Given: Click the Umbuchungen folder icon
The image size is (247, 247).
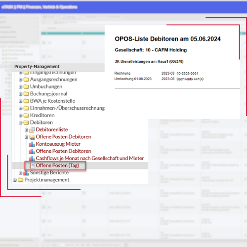Looking at the screenshot, I should tap(26, 86).
